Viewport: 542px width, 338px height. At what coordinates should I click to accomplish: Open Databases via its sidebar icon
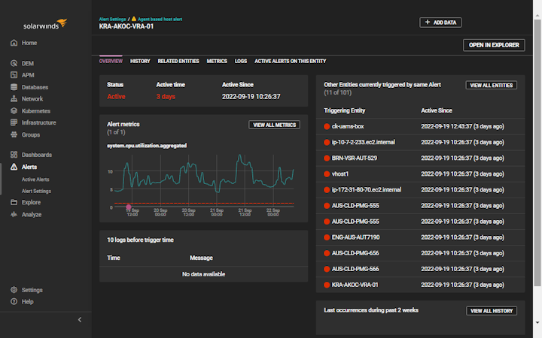click(14, 87)
